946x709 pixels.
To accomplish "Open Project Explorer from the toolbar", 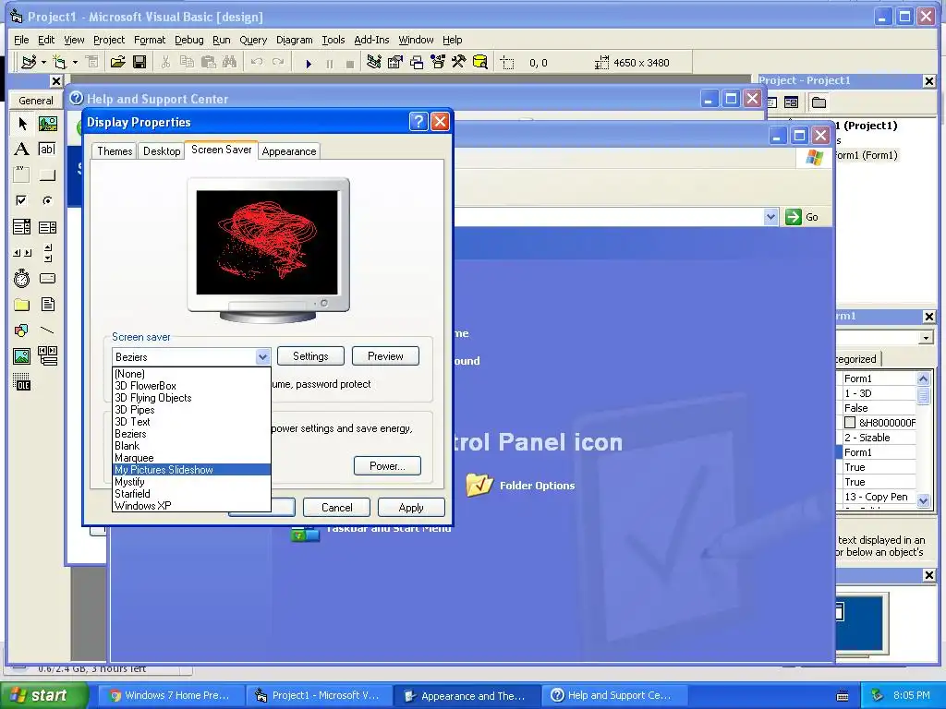I will point(374,62).
